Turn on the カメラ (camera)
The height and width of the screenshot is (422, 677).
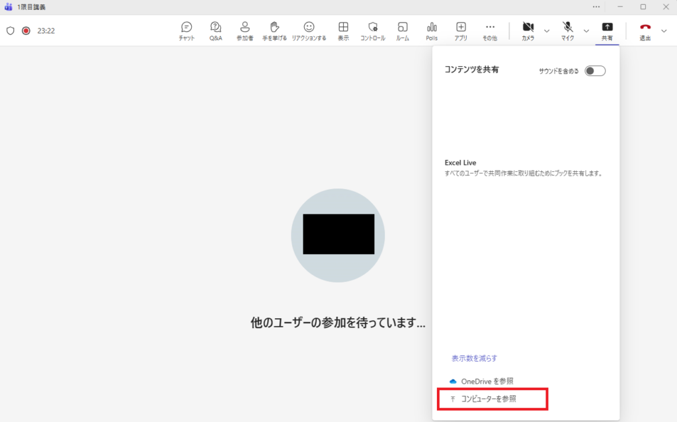(x=528, y=30)
